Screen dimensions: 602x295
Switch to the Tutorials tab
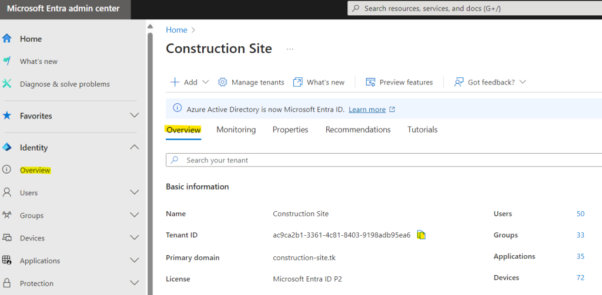coord(422,130)
